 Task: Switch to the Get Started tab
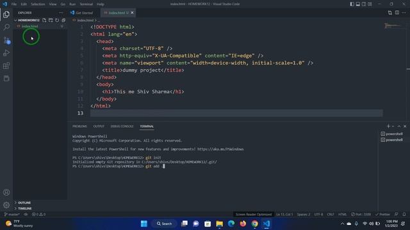[x=84, y=13]
